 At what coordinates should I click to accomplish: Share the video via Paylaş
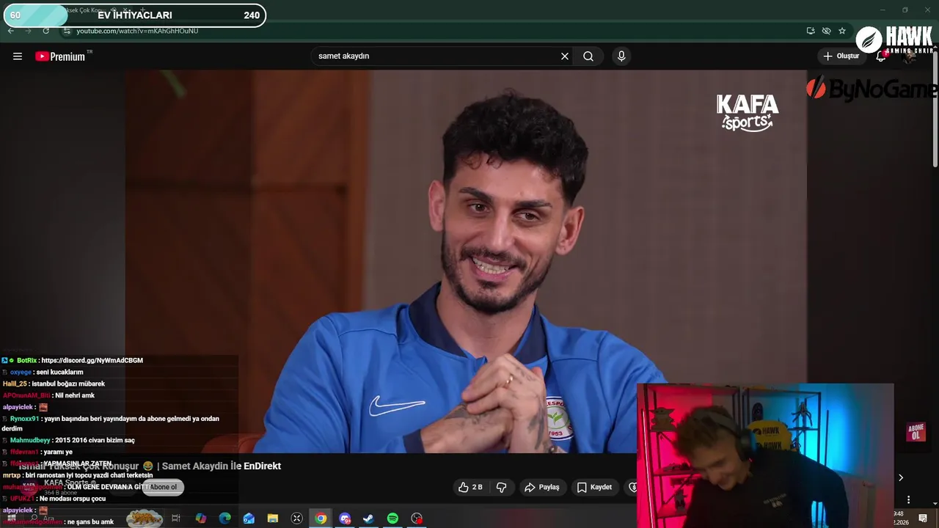coord(542,487)
